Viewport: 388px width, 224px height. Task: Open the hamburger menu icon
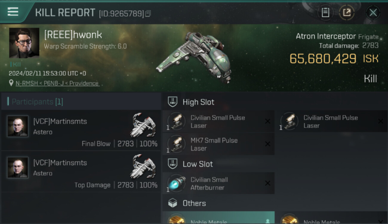[13, 12]
